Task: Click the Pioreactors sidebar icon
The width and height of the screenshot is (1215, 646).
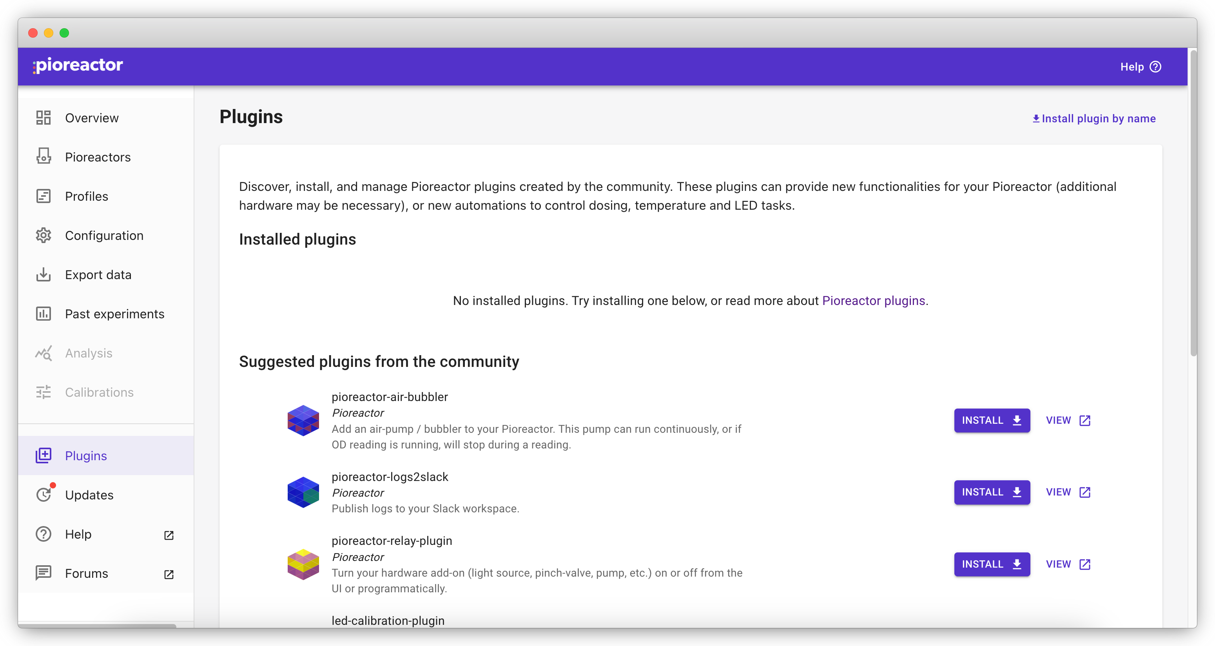Action: coord(44,157)
